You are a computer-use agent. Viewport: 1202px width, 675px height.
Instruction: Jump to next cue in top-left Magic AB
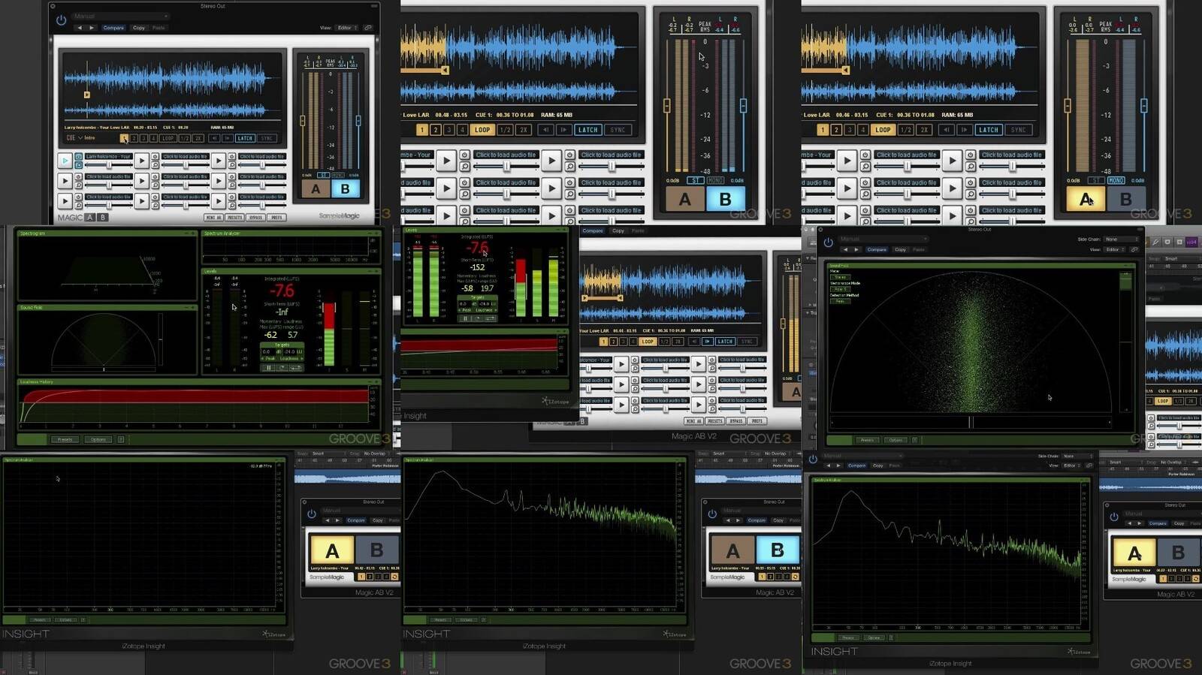click(x=227, y=138)
